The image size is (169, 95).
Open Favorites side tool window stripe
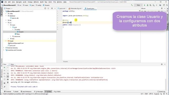2,62
